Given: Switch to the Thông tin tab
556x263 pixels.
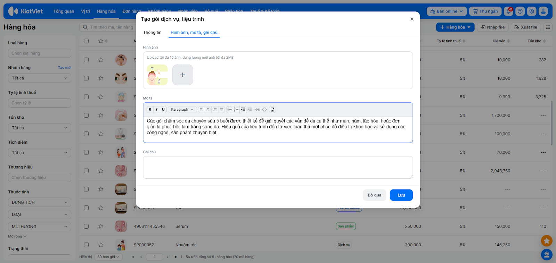Looking at the screenshot, I should pos(152,32).
